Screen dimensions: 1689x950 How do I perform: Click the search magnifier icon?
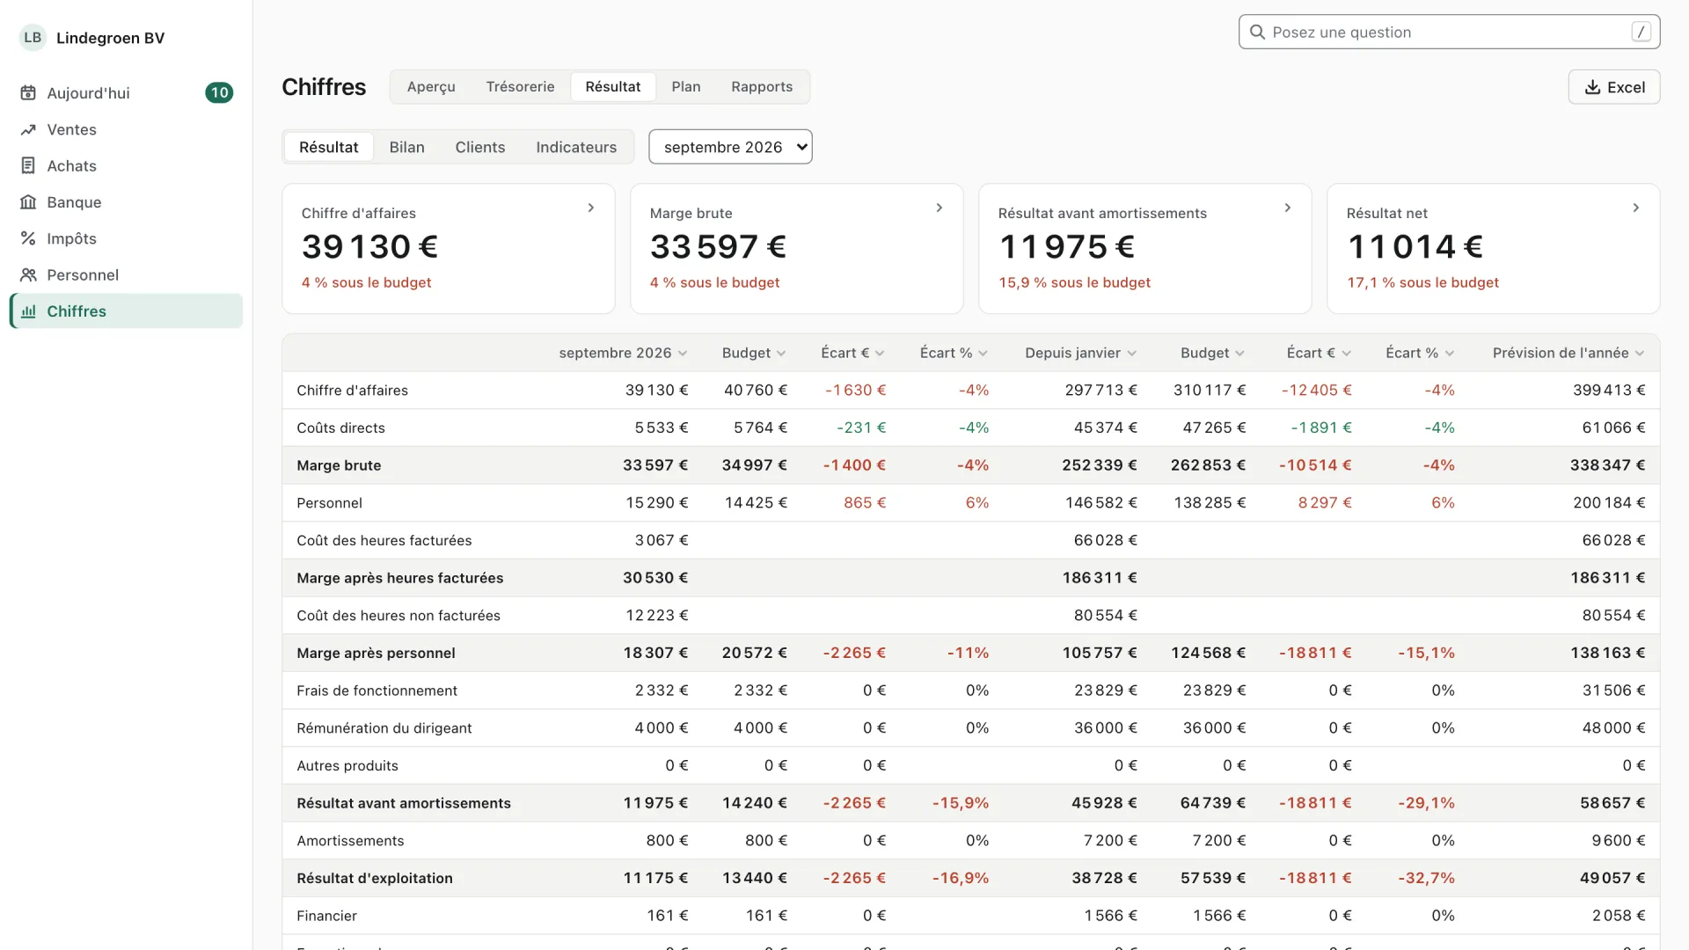[1257, 33]
